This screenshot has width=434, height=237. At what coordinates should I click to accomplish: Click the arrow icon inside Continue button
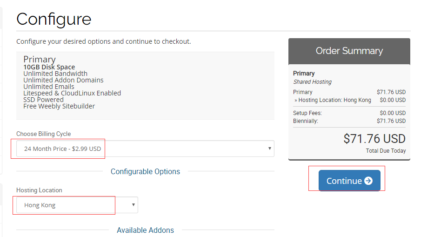pos(368,181)
